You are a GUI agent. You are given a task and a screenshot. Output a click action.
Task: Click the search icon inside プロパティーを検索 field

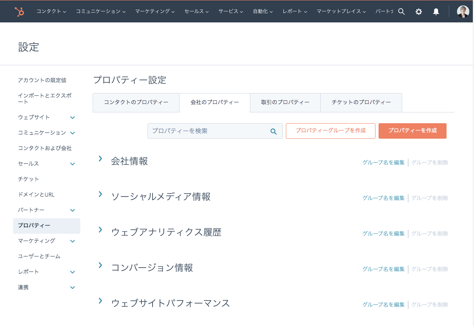[x=274, y=131]
